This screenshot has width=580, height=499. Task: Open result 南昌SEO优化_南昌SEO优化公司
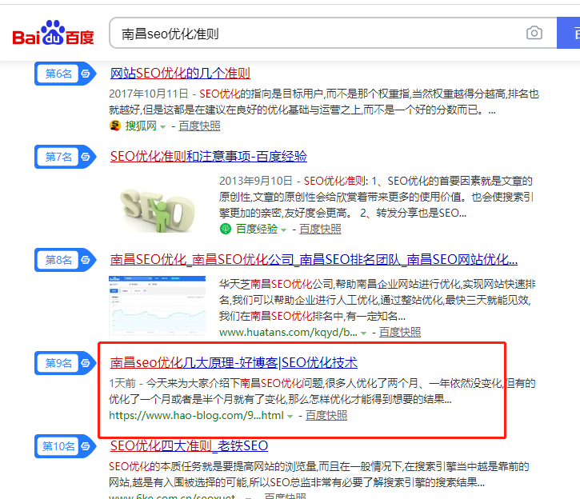(314, 259)
